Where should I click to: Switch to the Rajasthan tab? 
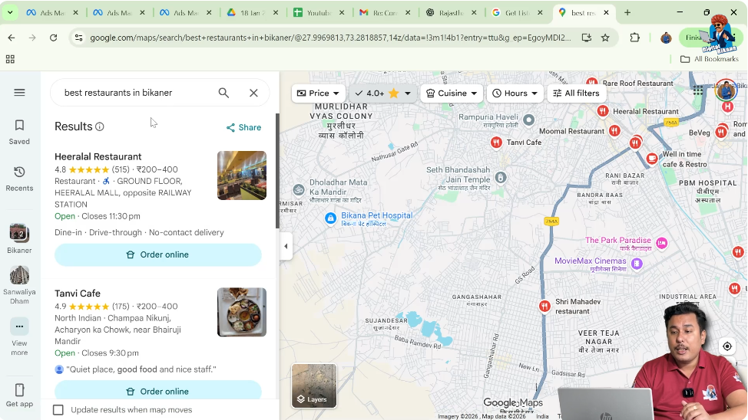coord(451,13)
